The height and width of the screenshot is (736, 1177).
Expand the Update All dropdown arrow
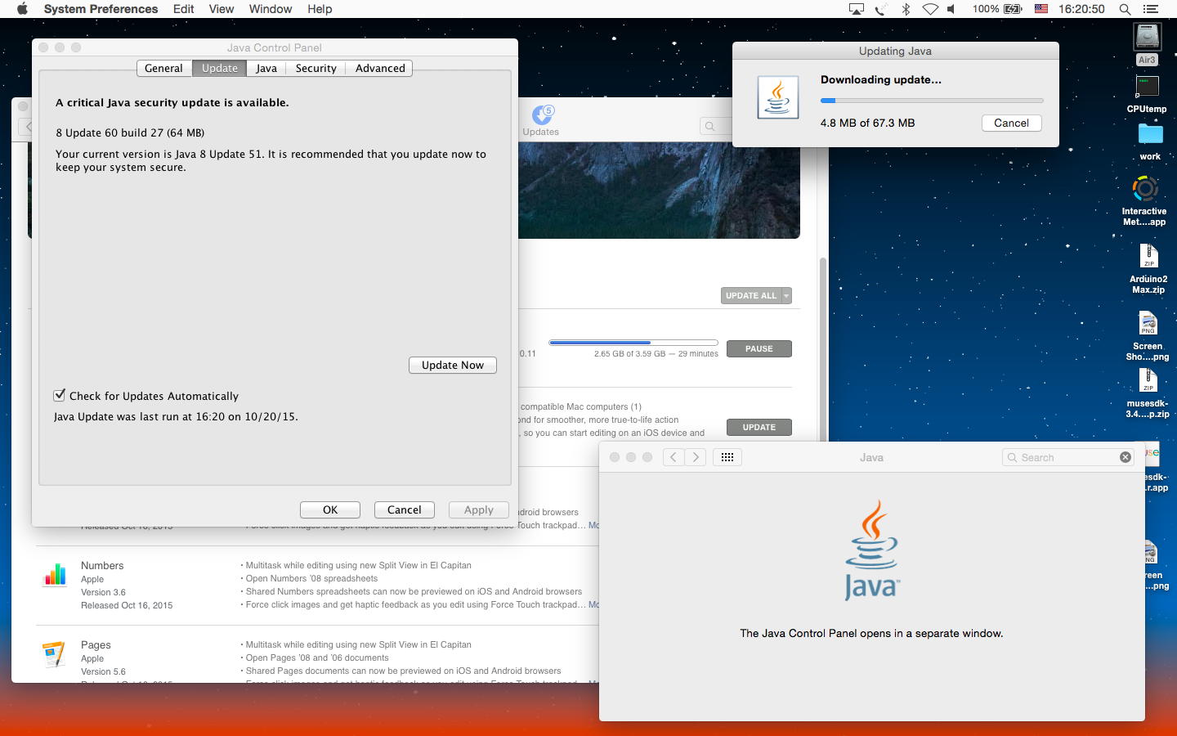[786, 295]
